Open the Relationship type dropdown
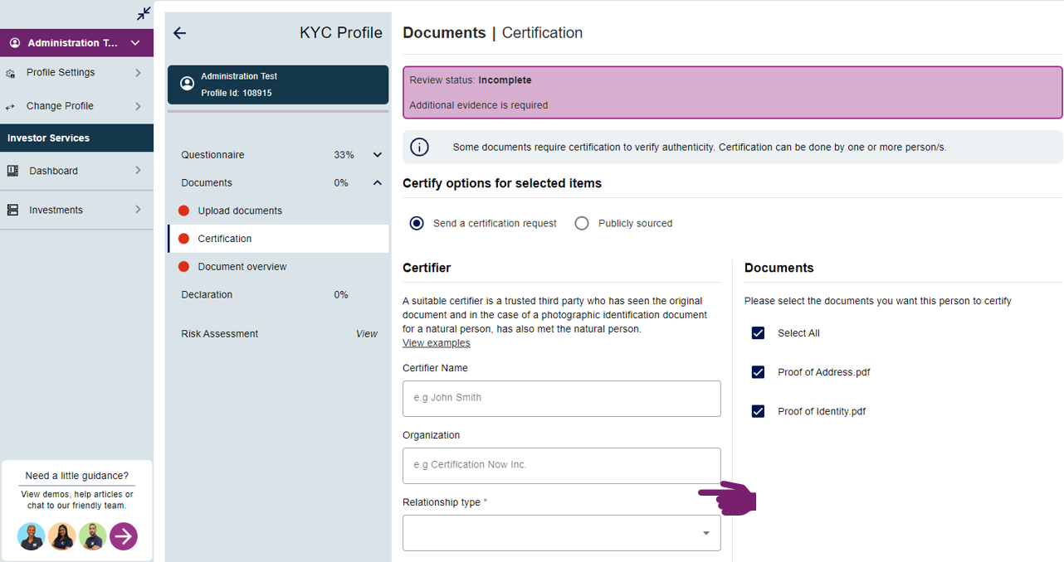This screenshot has width=1064, height=562. [561, 533]
